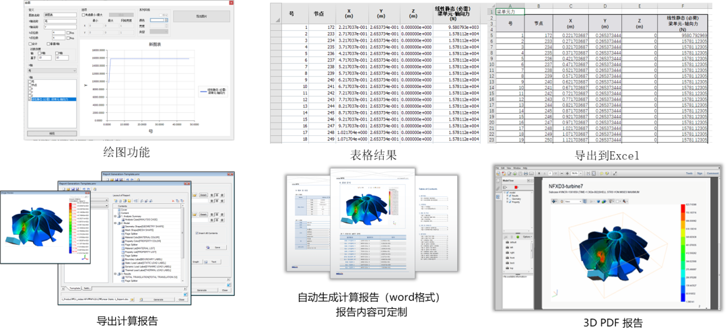Click redo arrow icon in front Report Generation toolbar

(88, 189)
